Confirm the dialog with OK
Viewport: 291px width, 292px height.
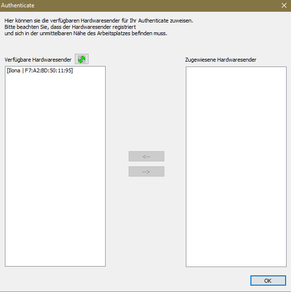pos(268,280)
